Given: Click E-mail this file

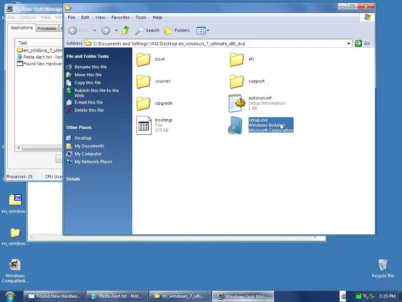Looking at the screenshot, I should coord(88,103).
